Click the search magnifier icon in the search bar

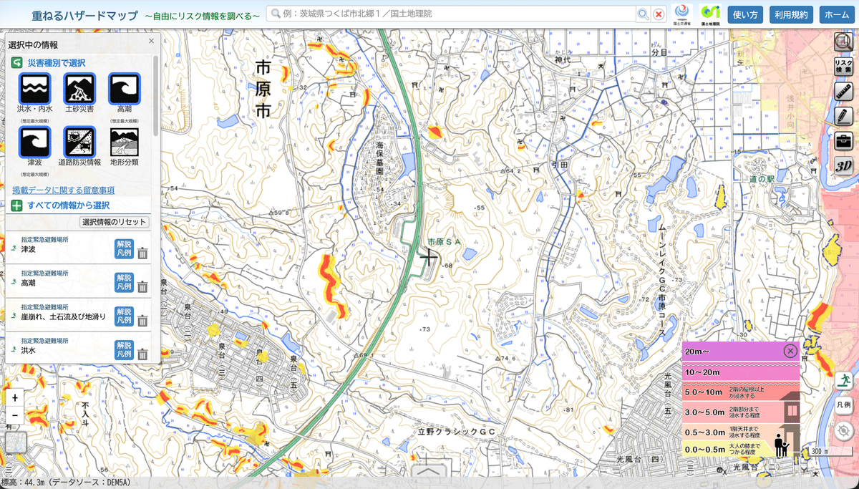[643, 14]
